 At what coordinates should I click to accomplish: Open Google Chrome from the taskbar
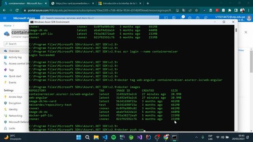pyautogui.click(x=166, y=137)
